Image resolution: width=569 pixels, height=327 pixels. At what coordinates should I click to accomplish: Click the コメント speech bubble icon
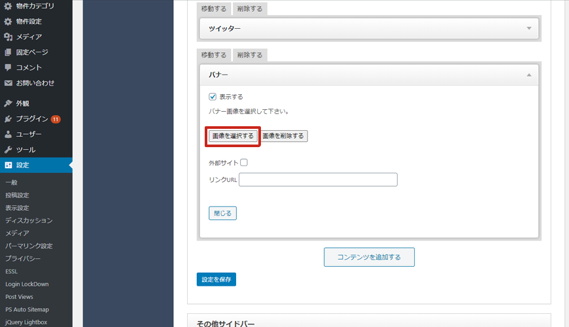[8, 67]
